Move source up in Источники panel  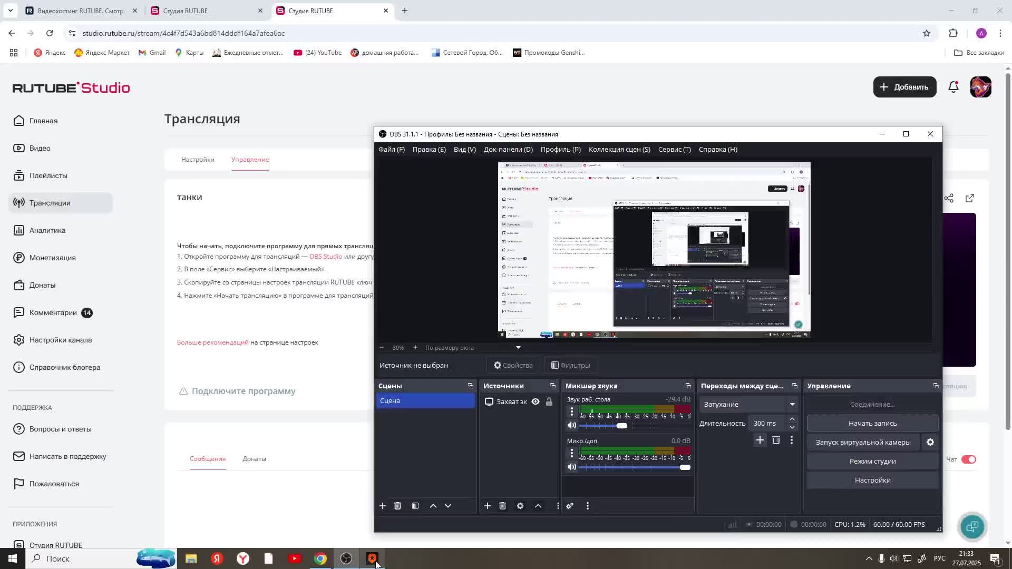pyautogui.click(x=538, y=506)
